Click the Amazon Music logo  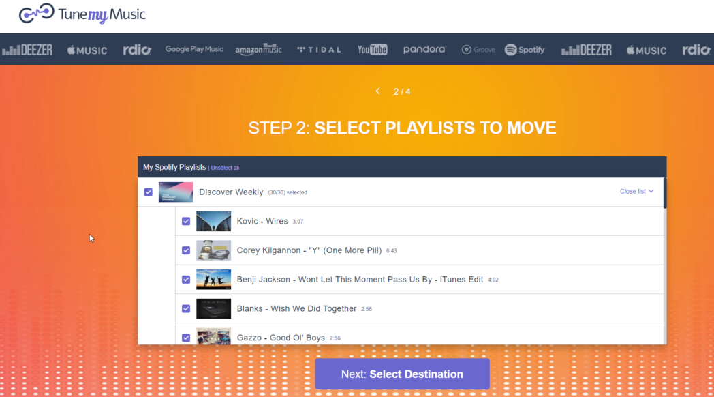pos(259,50)
